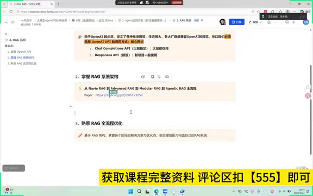Open the weather widget in taskbar
The image size is (313, 196).
pyautogui.click(x=9, y=191)
